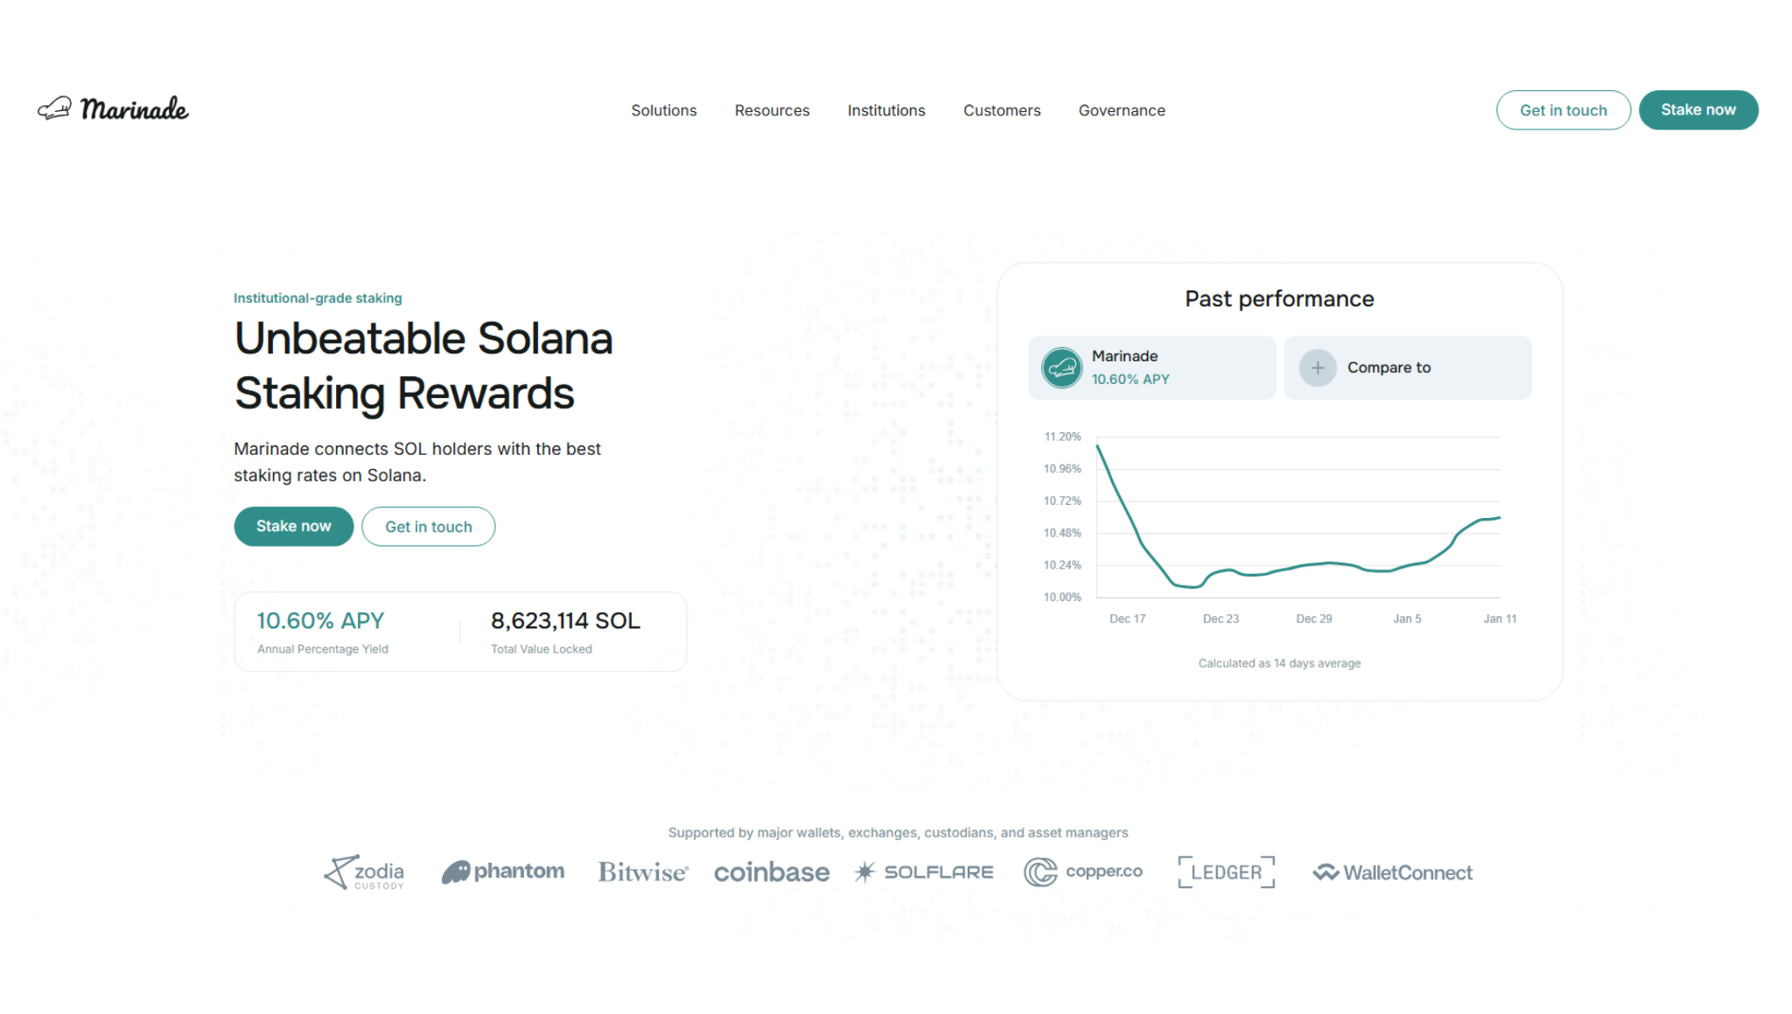Click the Bitwise logo
1792x1014 pixels.
[643, 872]
